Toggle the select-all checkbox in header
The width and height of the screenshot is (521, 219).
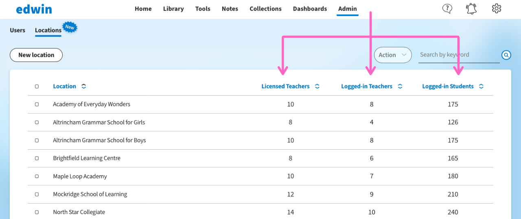coord(37,86)
